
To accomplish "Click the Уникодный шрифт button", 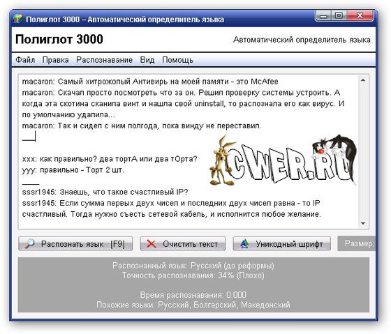I will click(282, 243).
